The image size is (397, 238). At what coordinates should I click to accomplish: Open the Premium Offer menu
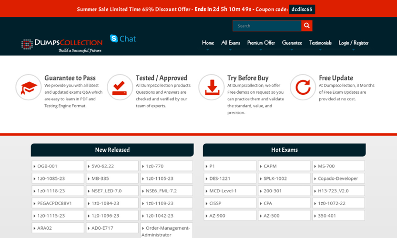(261, 43)
